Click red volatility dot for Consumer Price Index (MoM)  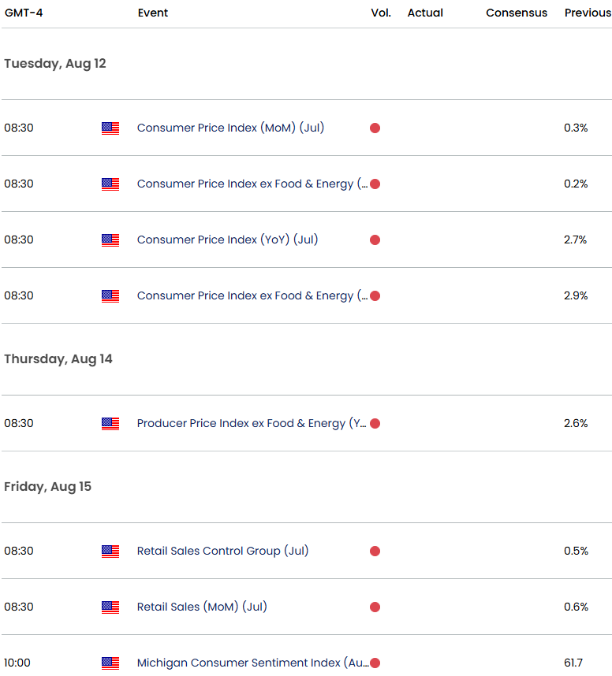(x=375, y=128)
